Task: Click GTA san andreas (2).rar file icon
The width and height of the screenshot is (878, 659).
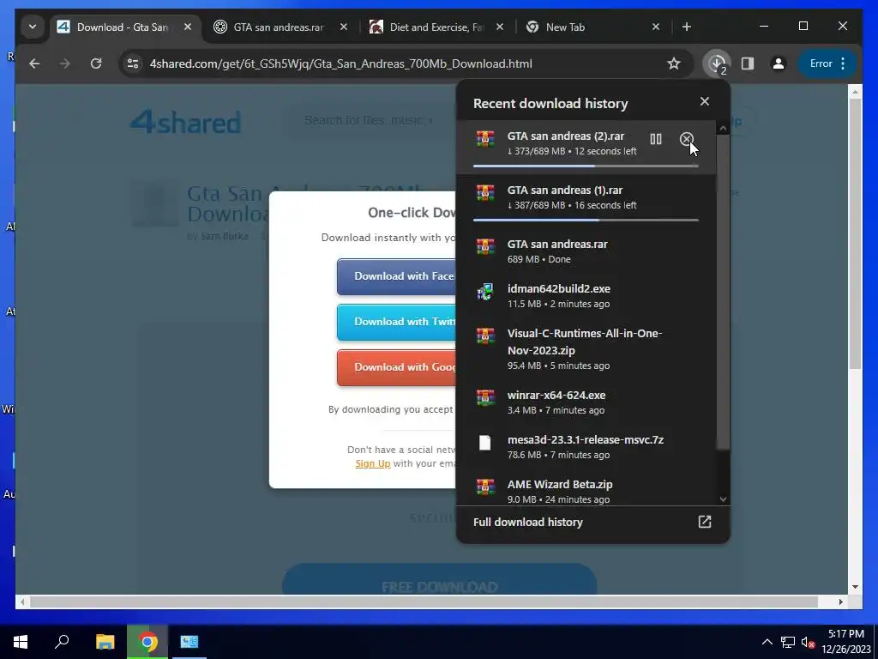Action: tap(485, 138)
